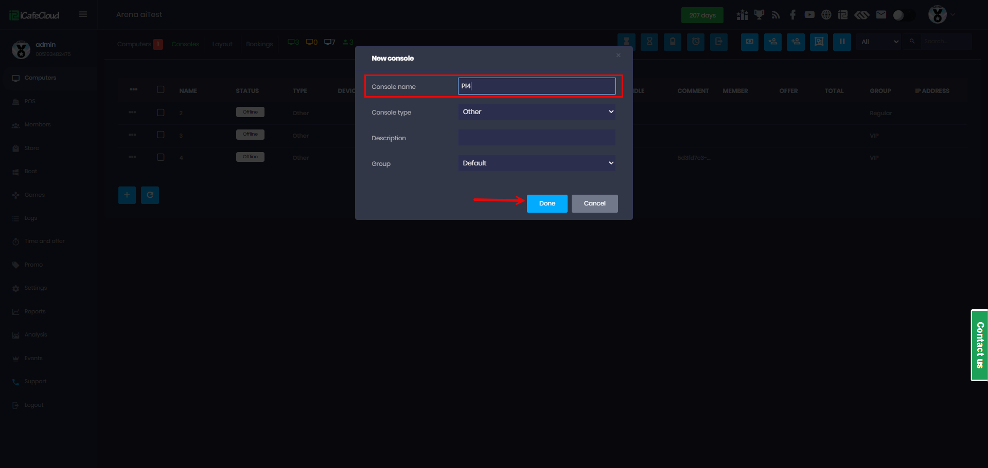Click the filled hourglass toolbar button

coord(626,42)
